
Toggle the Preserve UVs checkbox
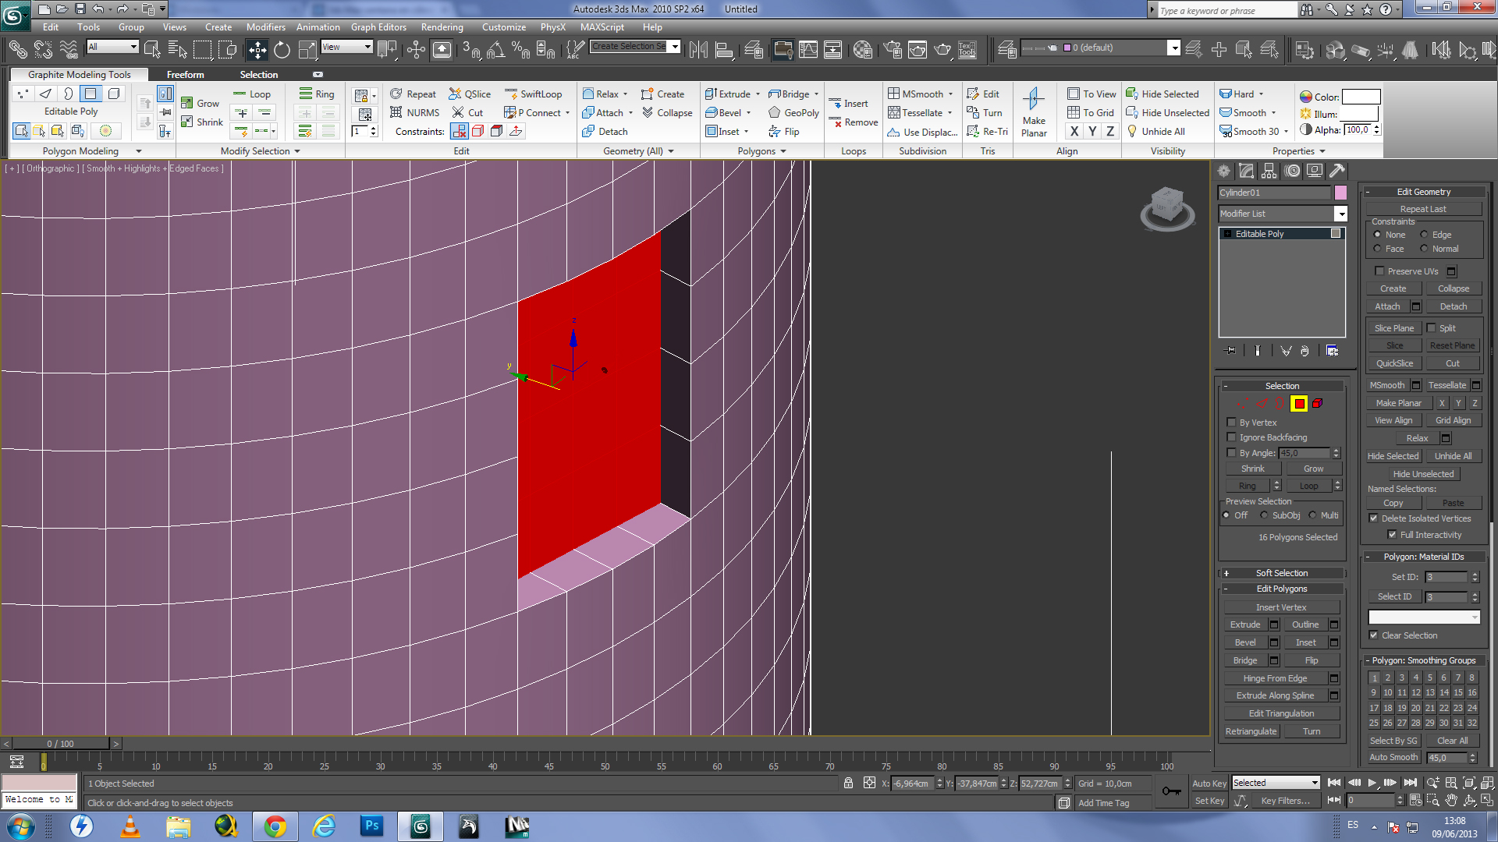1379,271
